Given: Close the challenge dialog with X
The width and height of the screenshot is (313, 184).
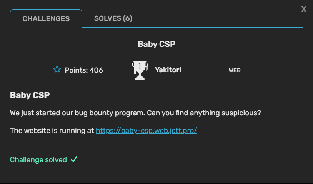Looking at the screenshot, I should point(304,10).
